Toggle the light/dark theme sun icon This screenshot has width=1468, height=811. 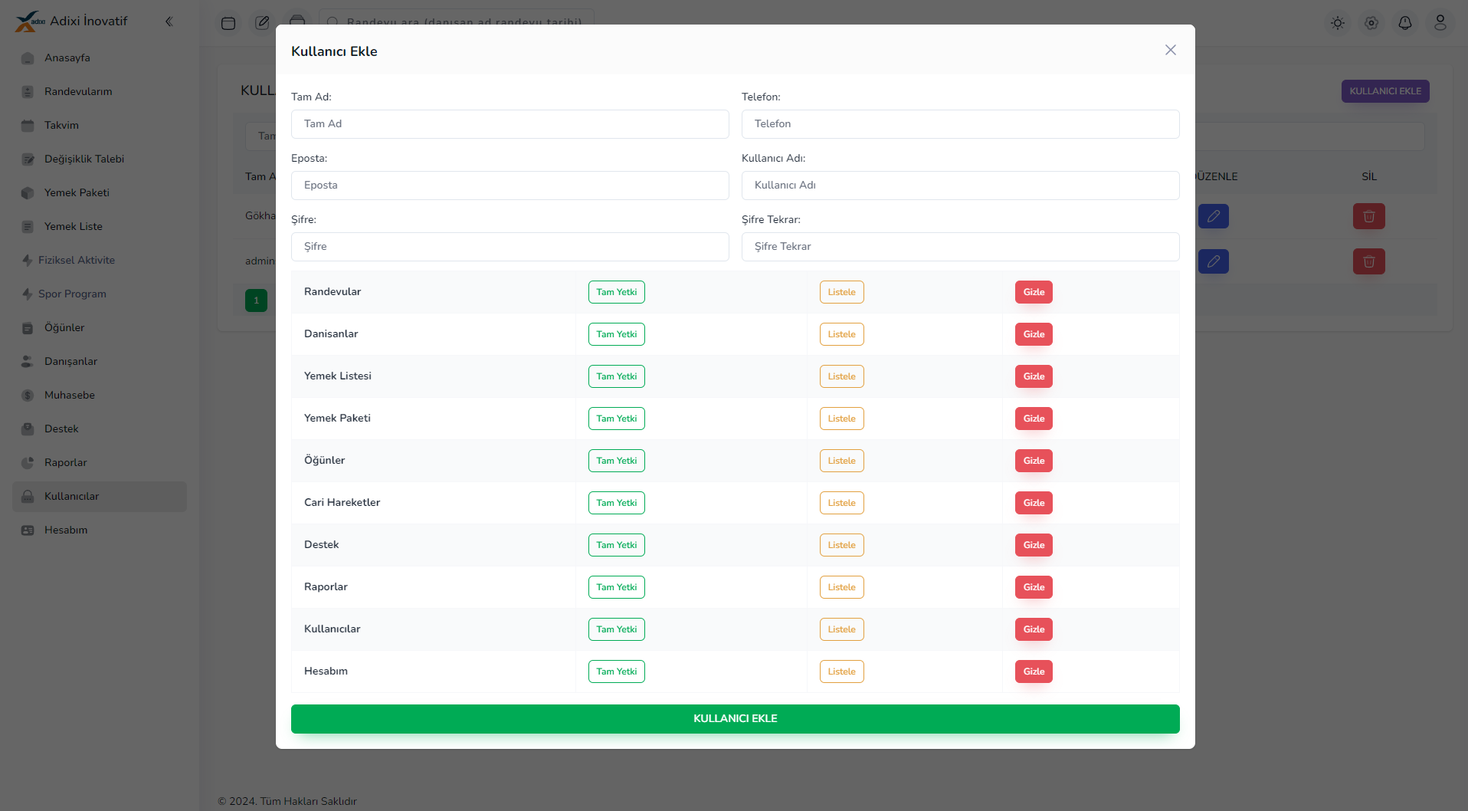click(x=1338, y=23)
